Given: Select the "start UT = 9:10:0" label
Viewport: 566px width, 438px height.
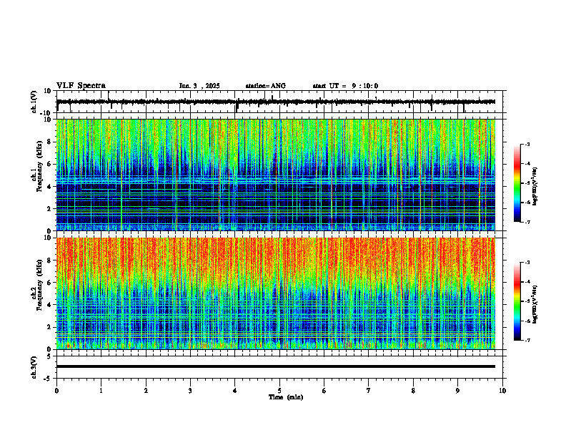Looking at the screenshot, I should (x=345, y=86).
